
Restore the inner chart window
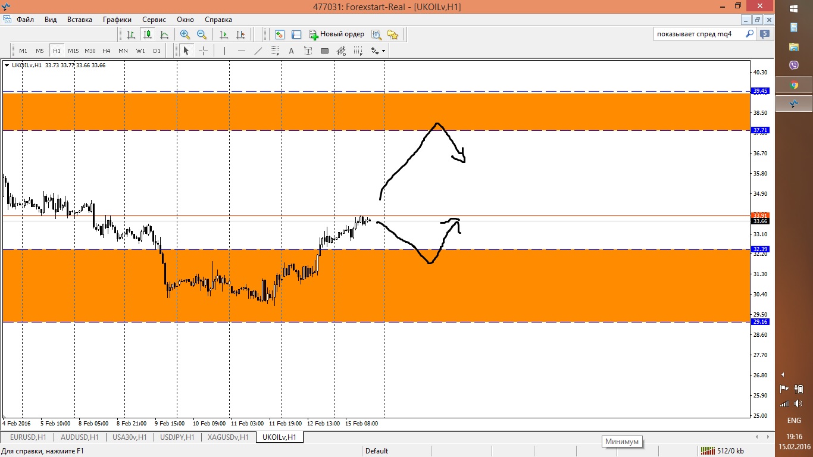[758, 20]
